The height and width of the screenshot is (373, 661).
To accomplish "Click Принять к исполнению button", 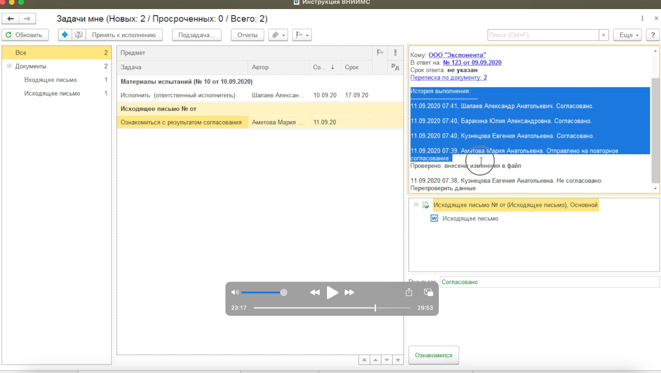I will [124, 35].
